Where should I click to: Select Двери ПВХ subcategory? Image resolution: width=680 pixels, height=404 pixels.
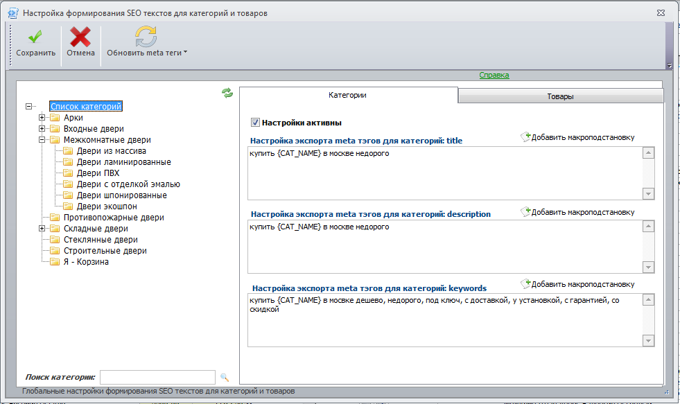click(98, 173)
